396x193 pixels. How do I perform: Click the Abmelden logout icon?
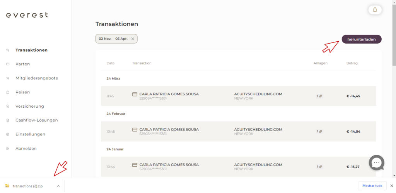point(8,149)
